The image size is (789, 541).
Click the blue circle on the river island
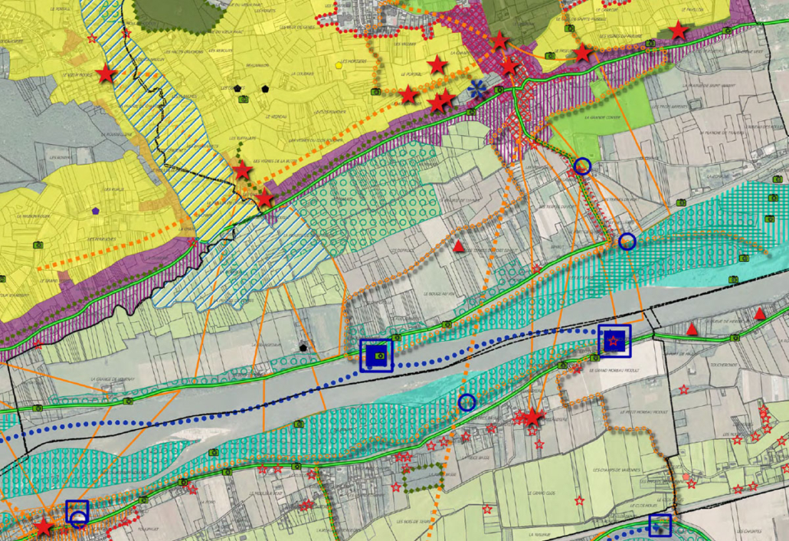(467, 402)
